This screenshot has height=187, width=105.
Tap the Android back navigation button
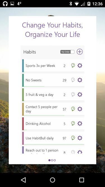[x=23, y=180]
